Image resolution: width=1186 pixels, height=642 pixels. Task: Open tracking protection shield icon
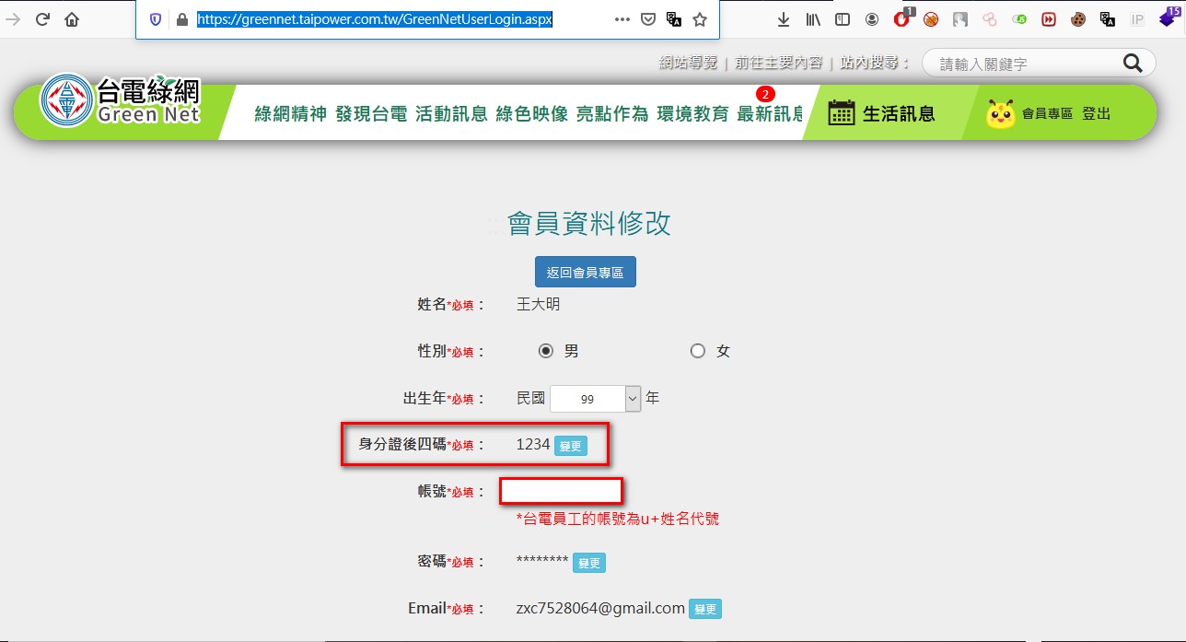[156, 19]
